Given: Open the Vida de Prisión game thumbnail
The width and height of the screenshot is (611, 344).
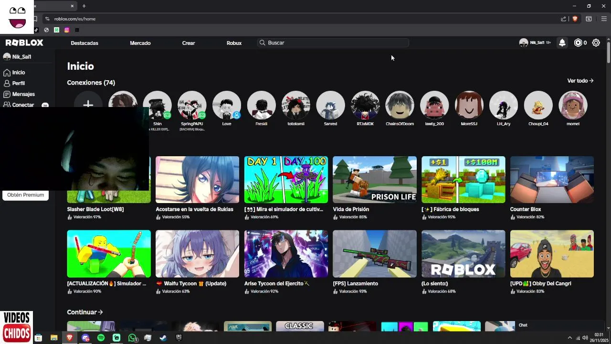Looking at the screenshot, I should coord(375,180).
